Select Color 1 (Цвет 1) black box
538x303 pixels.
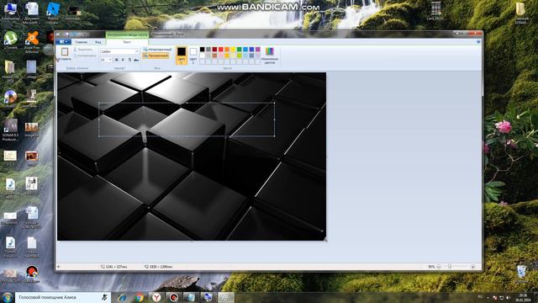pyautogui.click(x=182, y=56)
